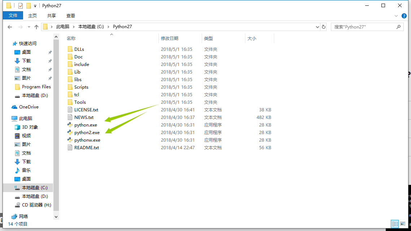Open the Doc folder
The image size is (411, 231).
tap(78, 57)
